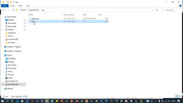Open Task View on taskbar
Viewport: 183px width, 103px height.
coord(12,101)
